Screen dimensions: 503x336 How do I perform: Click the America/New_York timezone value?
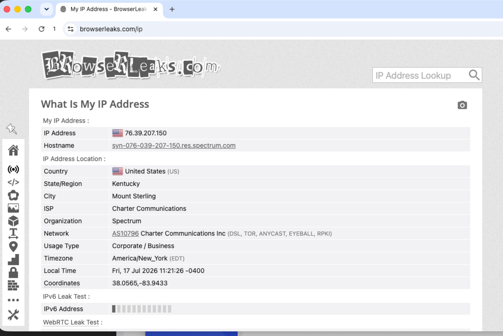pos(140,258)
